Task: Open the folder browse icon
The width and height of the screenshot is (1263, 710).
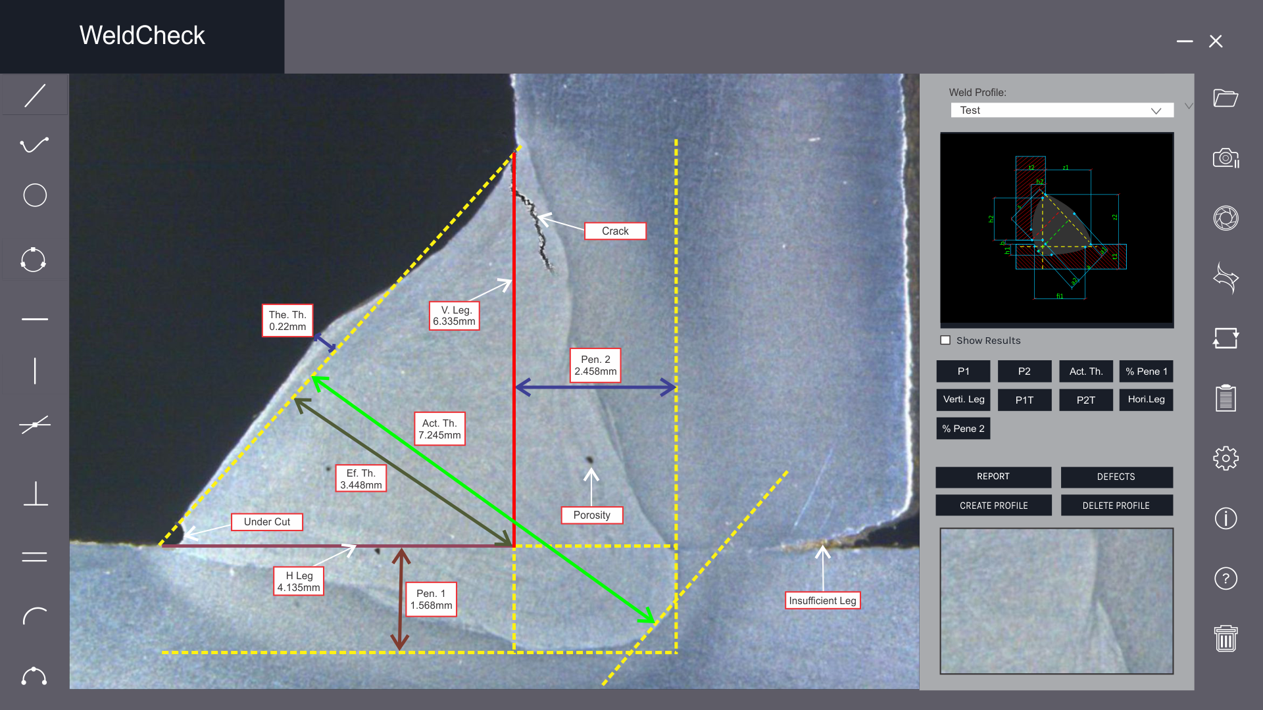Action: [1226, 98]
